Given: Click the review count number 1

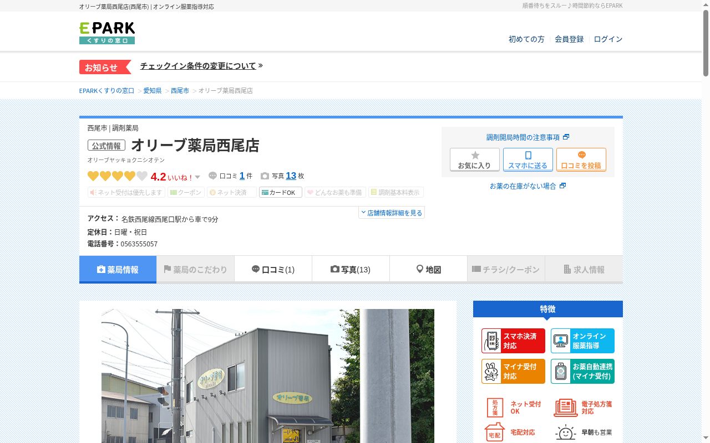Looking at the screenshot, I should (242, 176).
